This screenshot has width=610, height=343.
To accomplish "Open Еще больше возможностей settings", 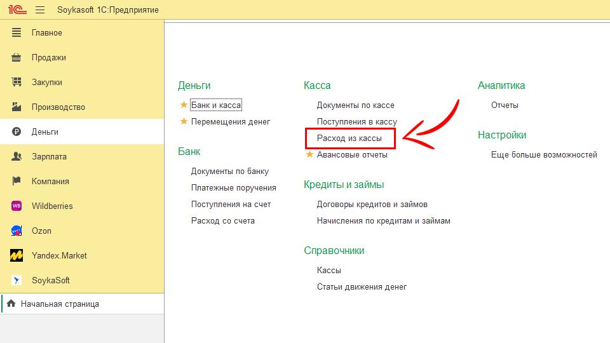I will [x=544, y=154].
